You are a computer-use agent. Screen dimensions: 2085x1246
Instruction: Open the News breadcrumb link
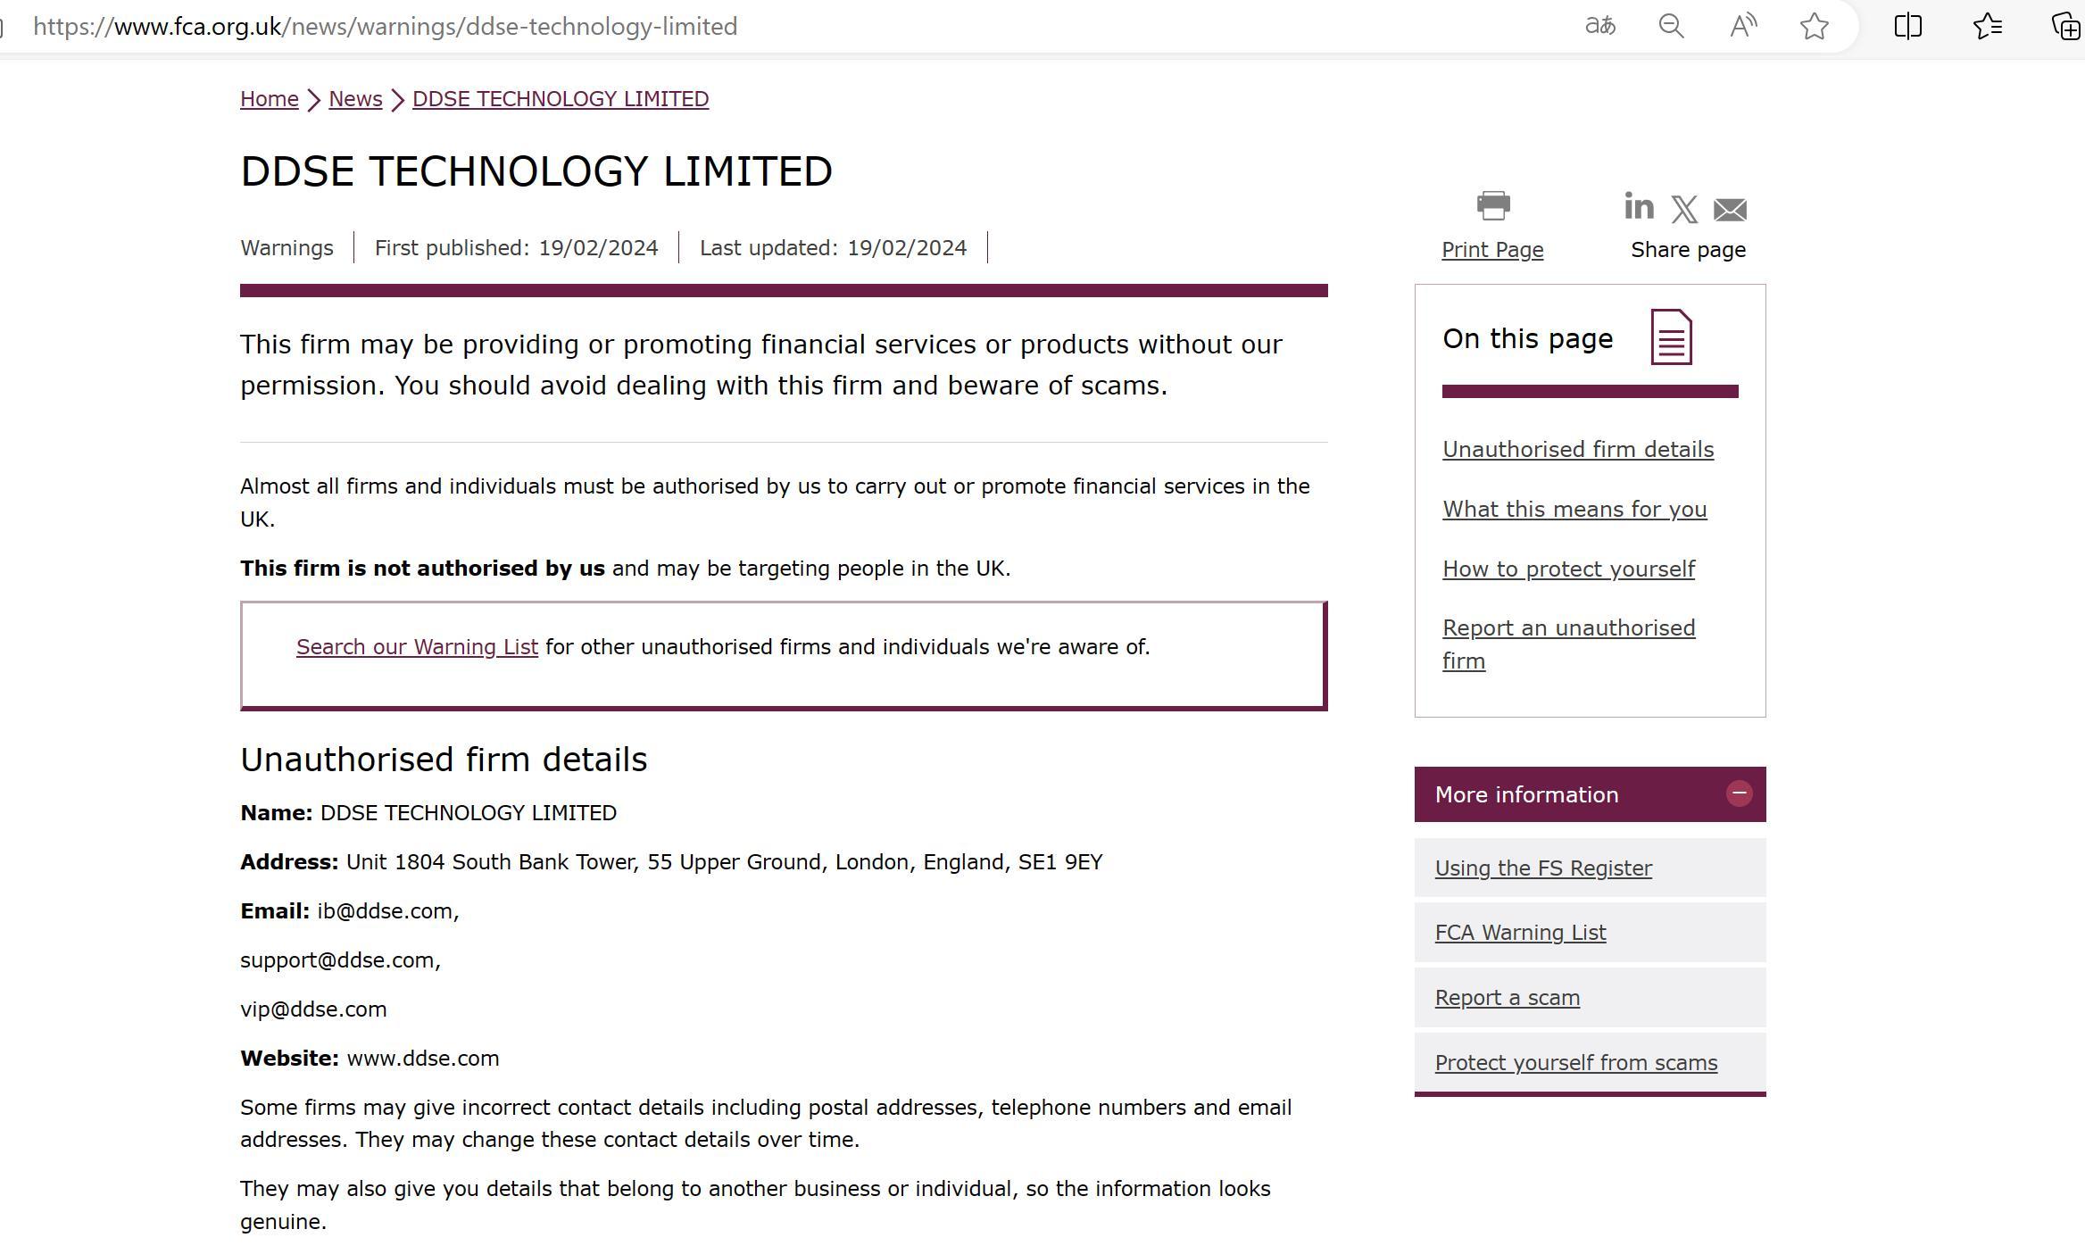pos(355,99)
